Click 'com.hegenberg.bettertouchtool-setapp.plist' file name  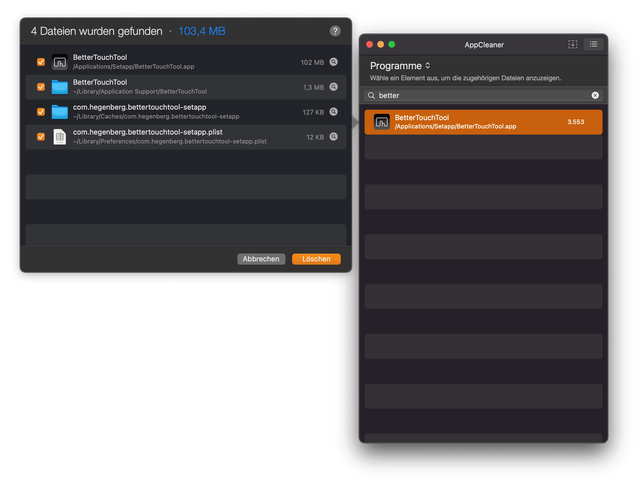coord(148,132)
